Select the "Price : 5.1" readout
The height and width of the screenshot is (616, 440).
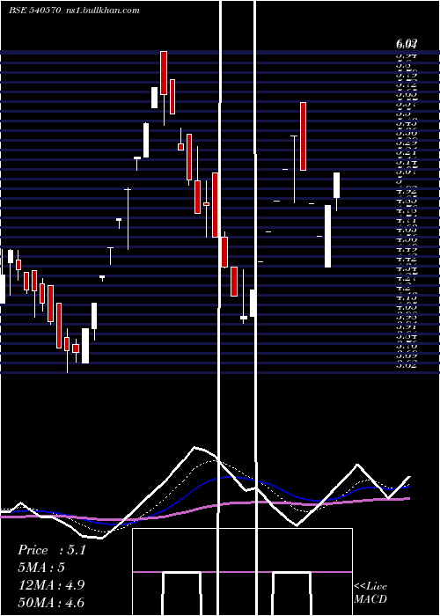pyautogui.click(x=51, y=550)
